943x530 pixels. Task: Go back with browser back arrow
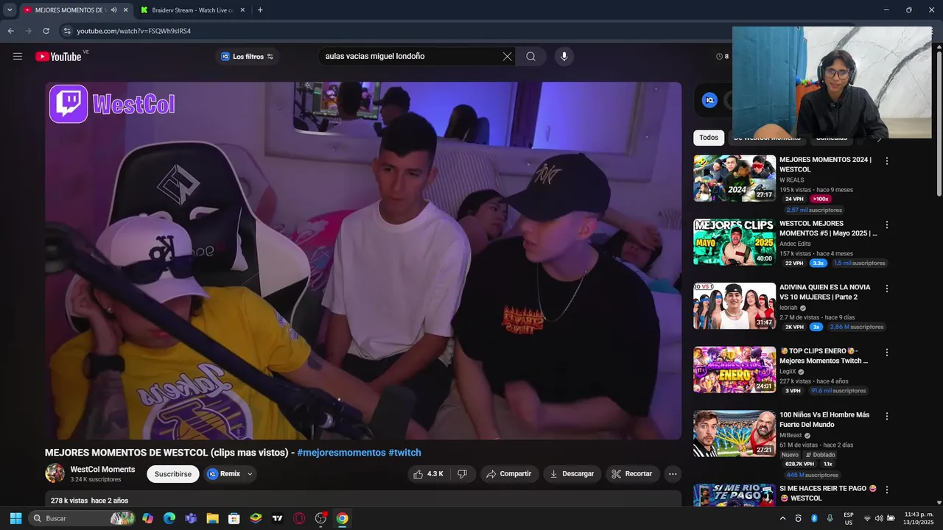(10, 31)
